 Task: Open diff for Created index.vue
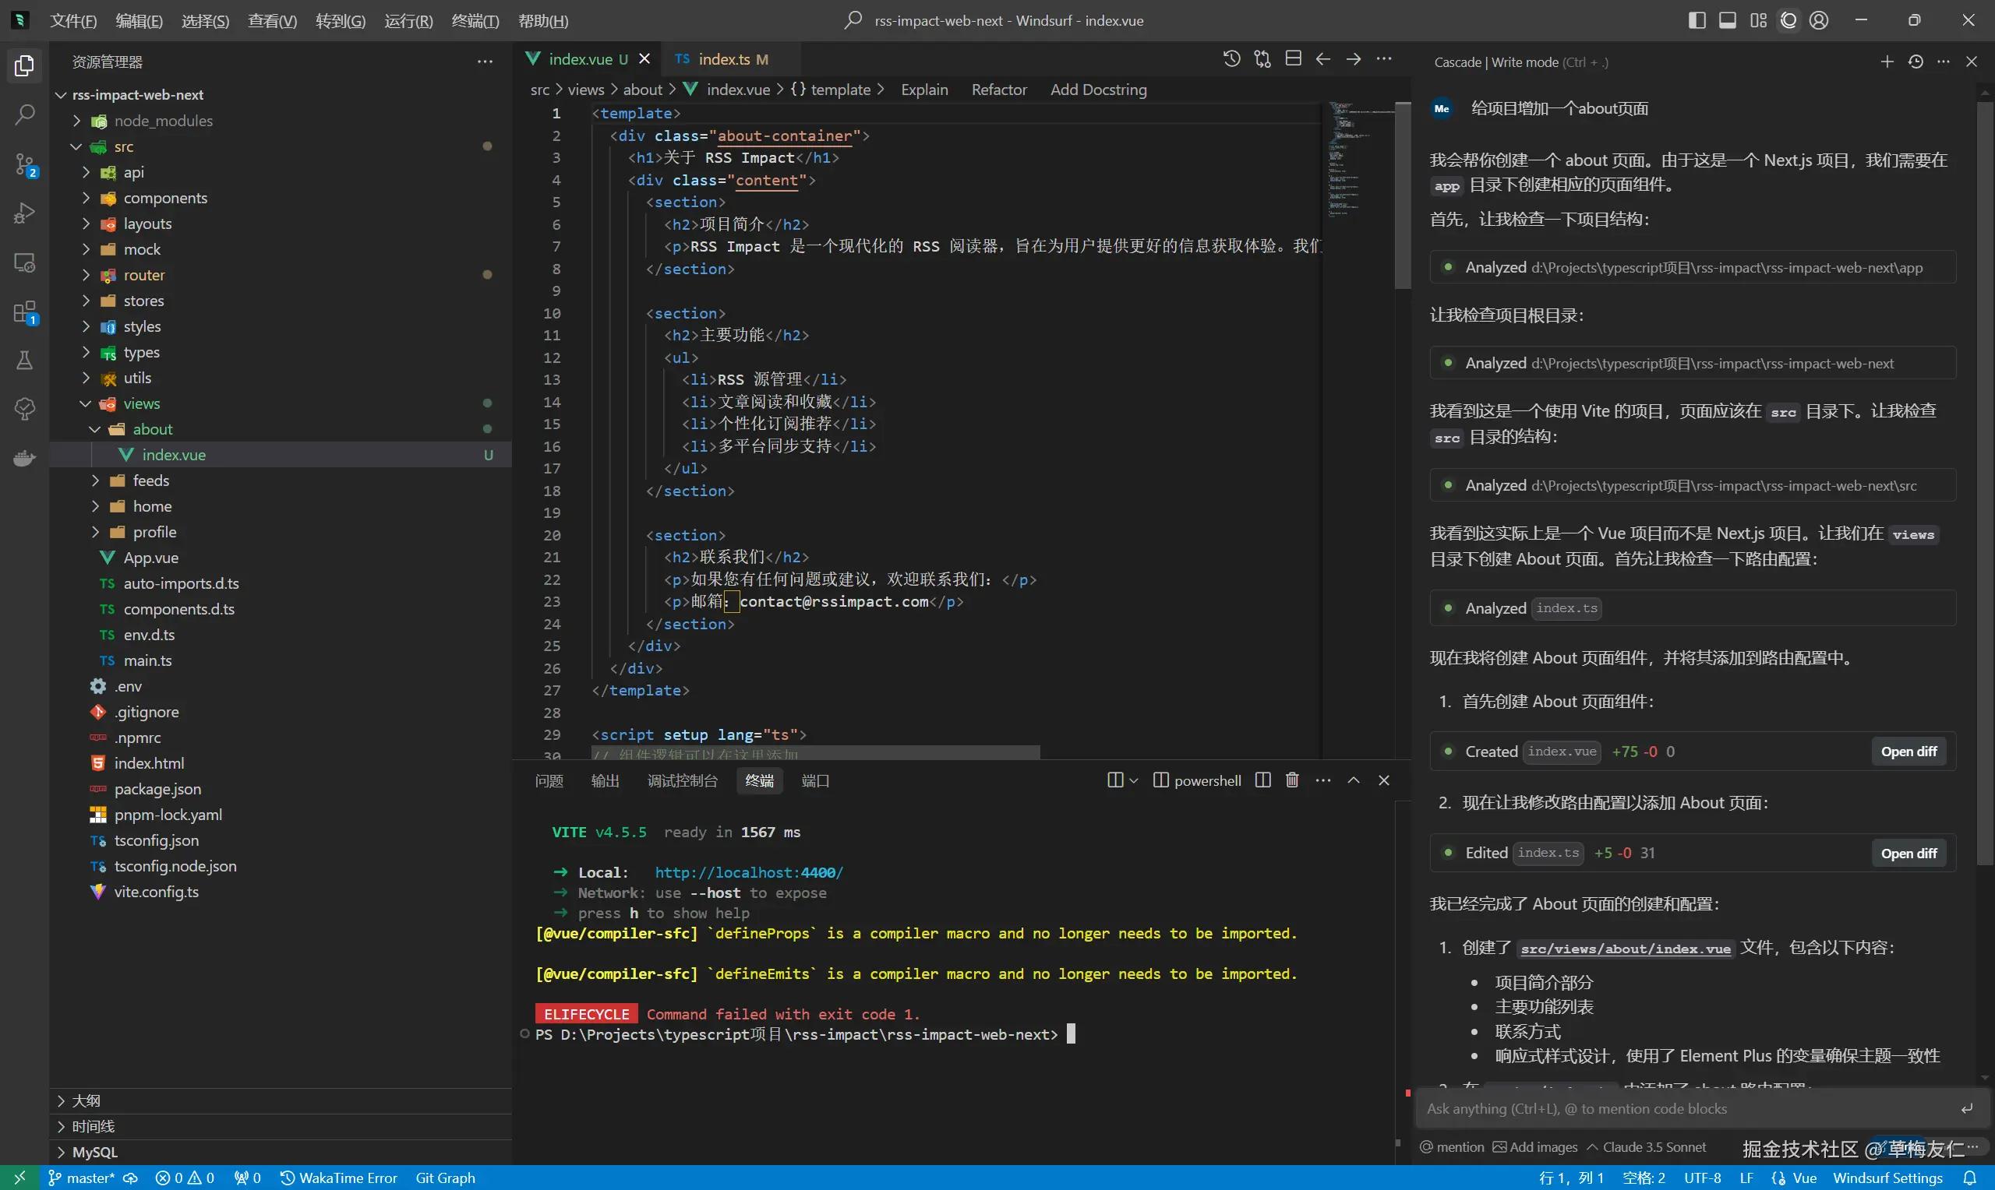1908,752
